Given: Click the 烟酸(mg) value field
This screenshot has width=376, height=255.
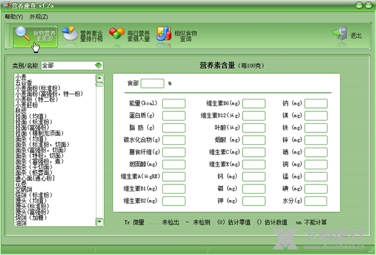Looking at the screenshot, I should [x=254, y=140].
